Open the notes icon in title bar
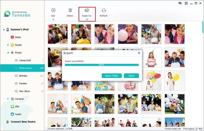This screenshot has height=131, width=204. coord(186,3)
